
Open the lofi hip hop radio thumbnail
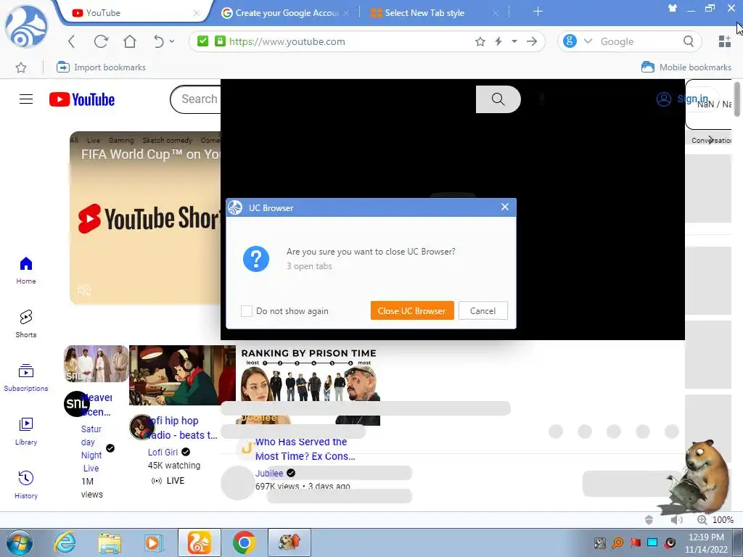coord(182,375)
